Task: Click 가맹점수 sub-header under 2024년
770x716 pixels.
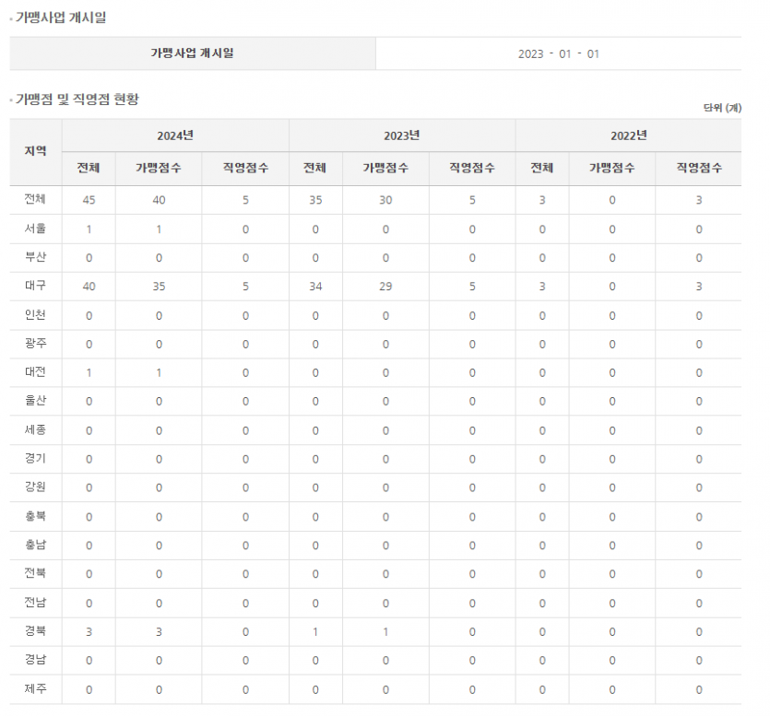Action: [159, 169]
